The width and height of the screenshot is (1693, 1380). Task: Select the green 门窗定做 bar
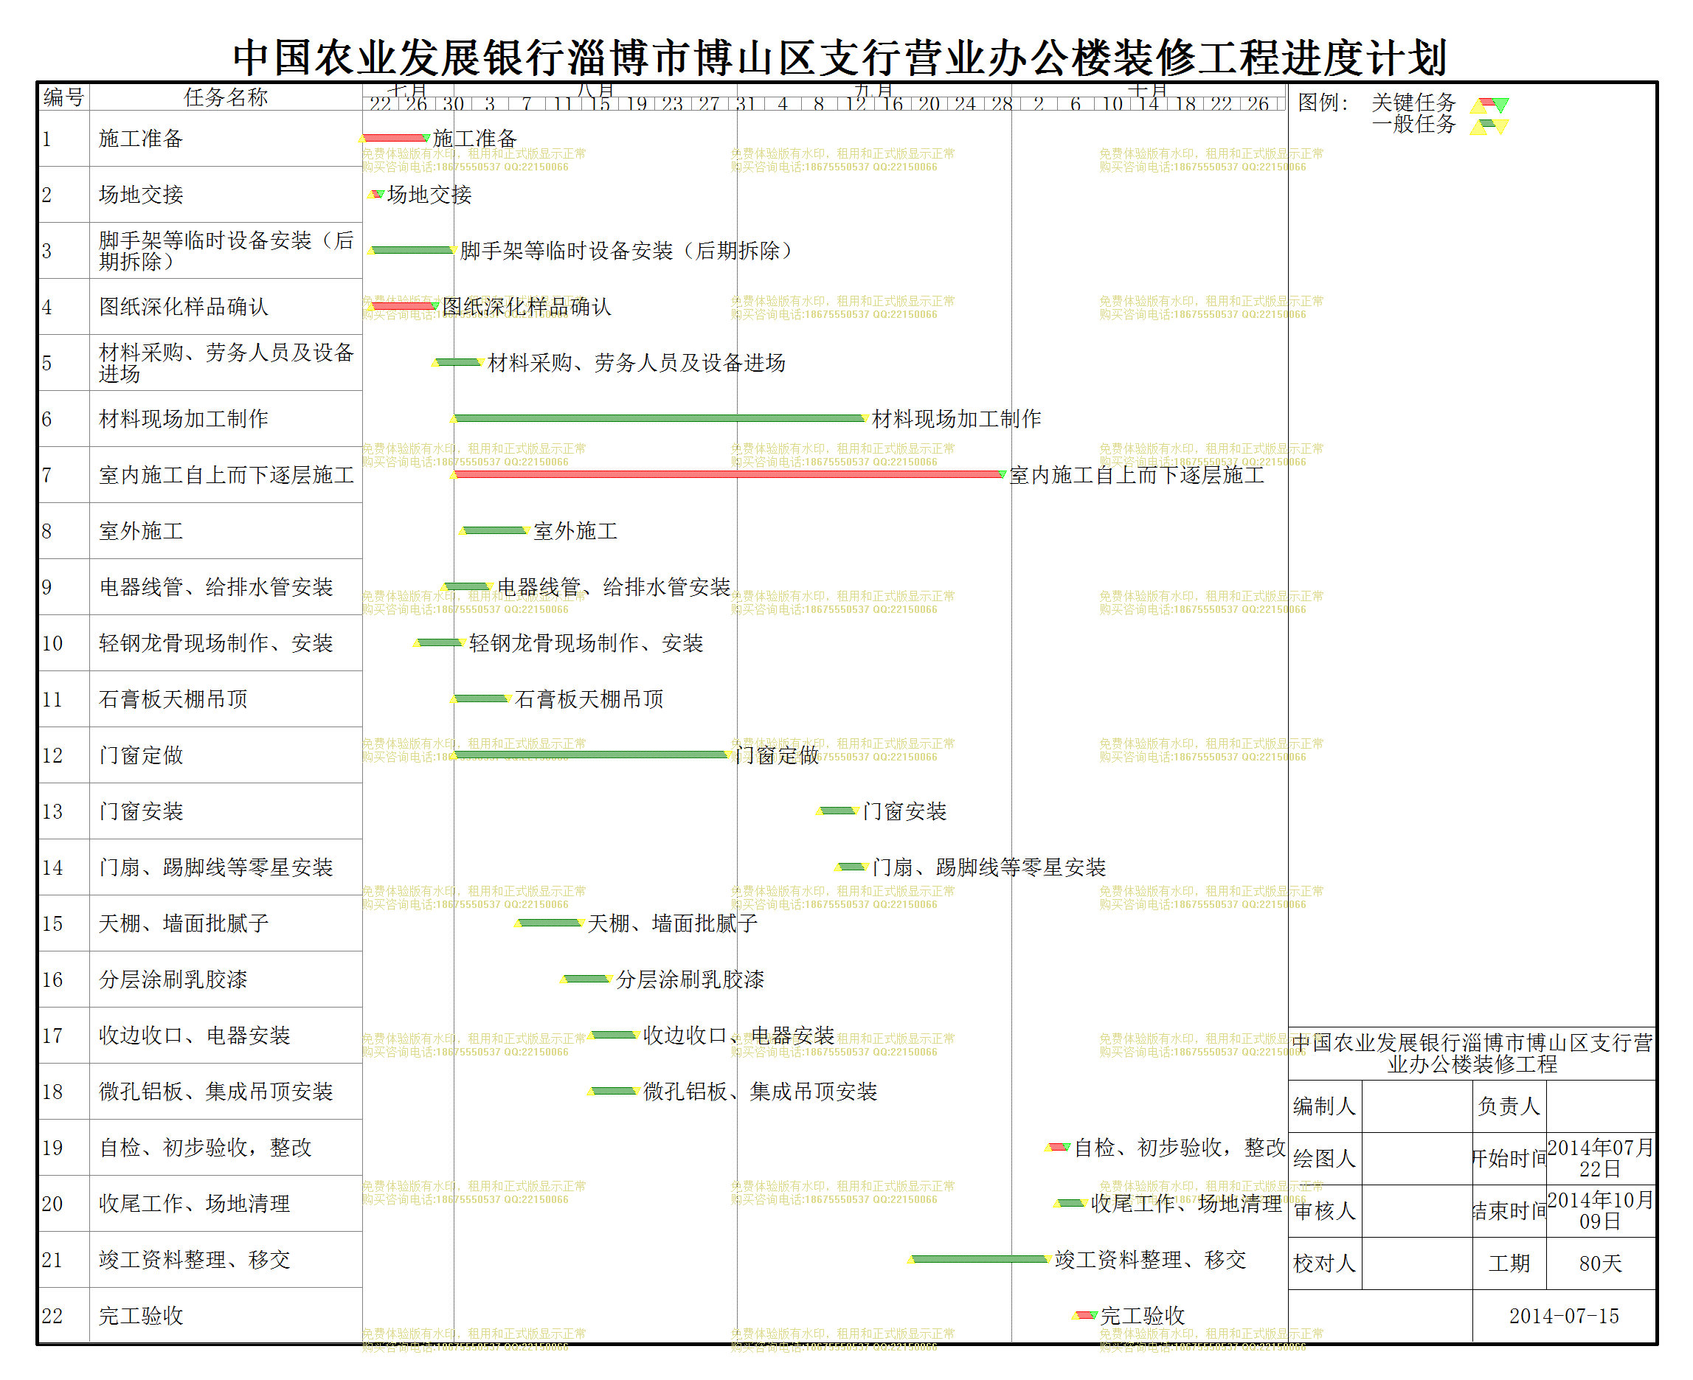point(591,755)
